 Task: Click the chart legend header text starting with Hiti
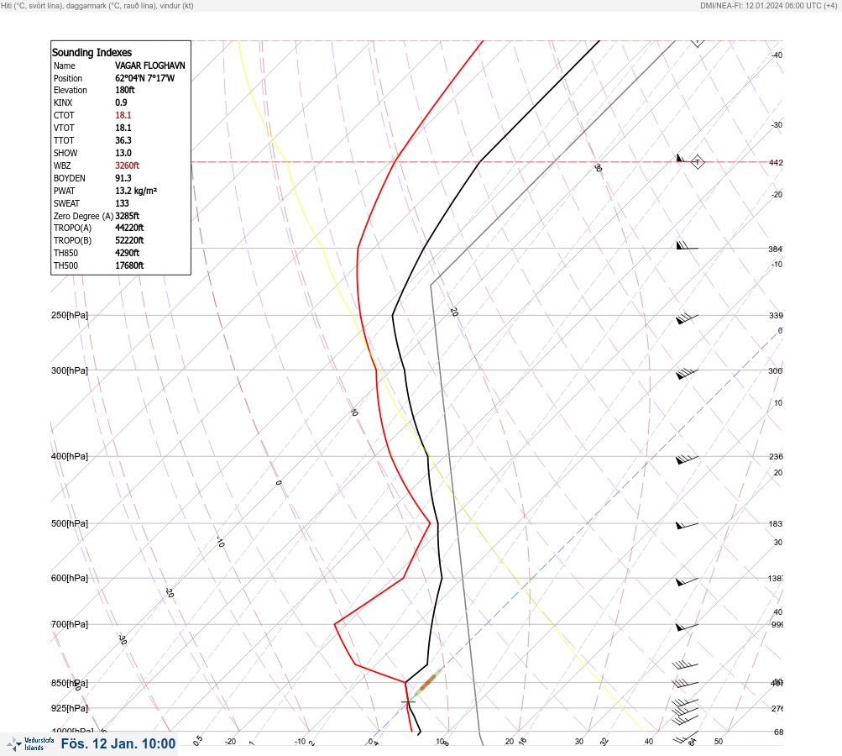tap(97, 5)
